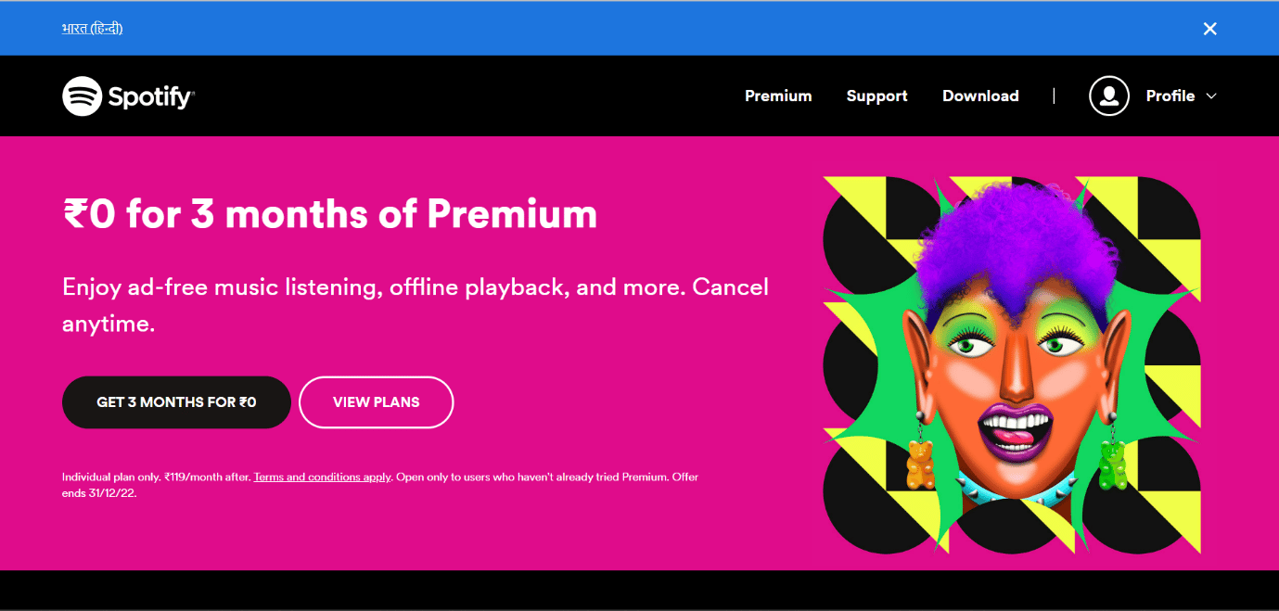Go to Premium in the navigation
The height and width of the screenshot is (611, 1279).
(x=778, y=96)
